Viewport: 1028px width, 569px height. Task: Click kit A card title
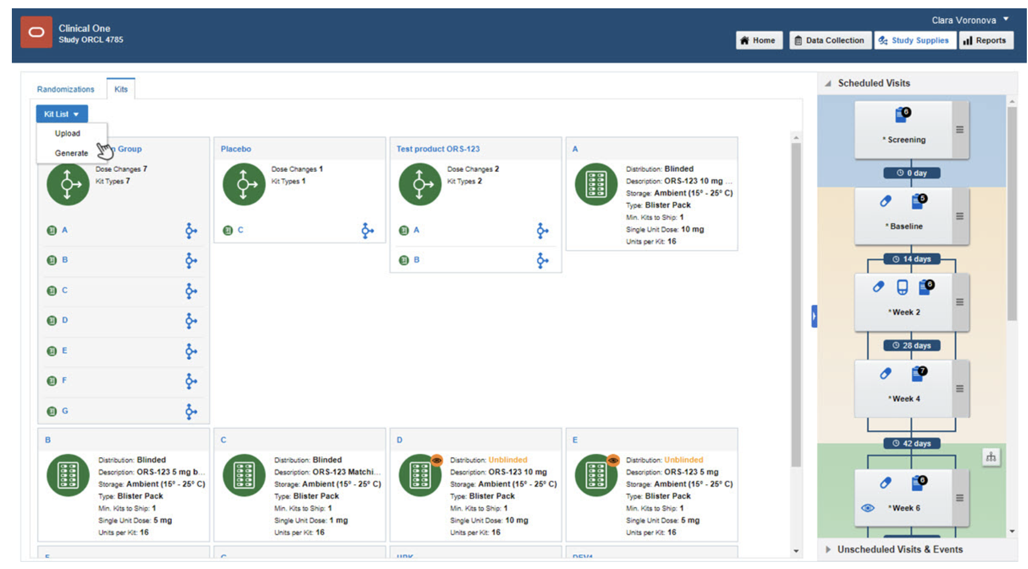point(574,149)
